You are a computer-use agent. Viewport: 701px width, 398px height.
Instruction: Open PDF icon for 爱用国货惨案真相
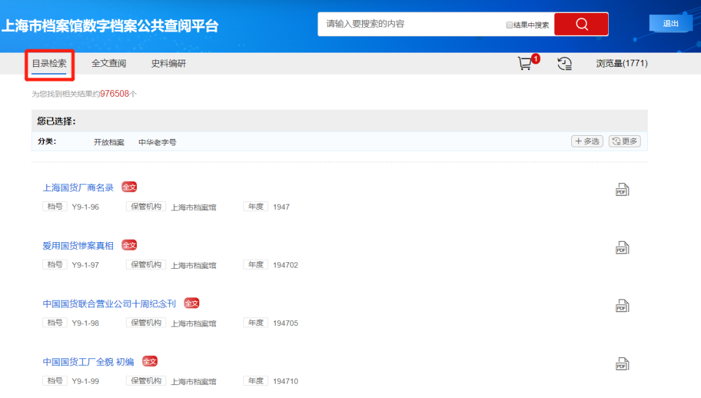[622, 248]
